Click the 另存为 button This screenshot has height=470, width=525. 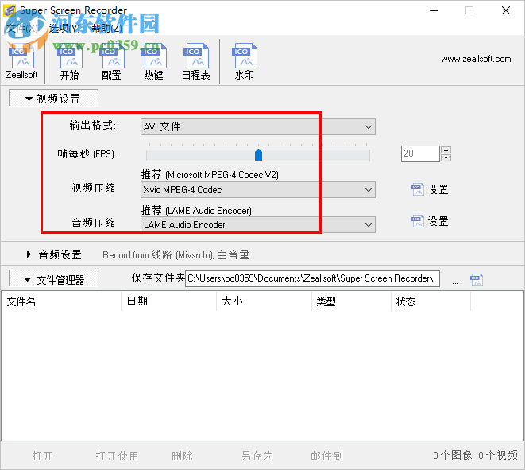pyautogui.click(x=257, y=456)
